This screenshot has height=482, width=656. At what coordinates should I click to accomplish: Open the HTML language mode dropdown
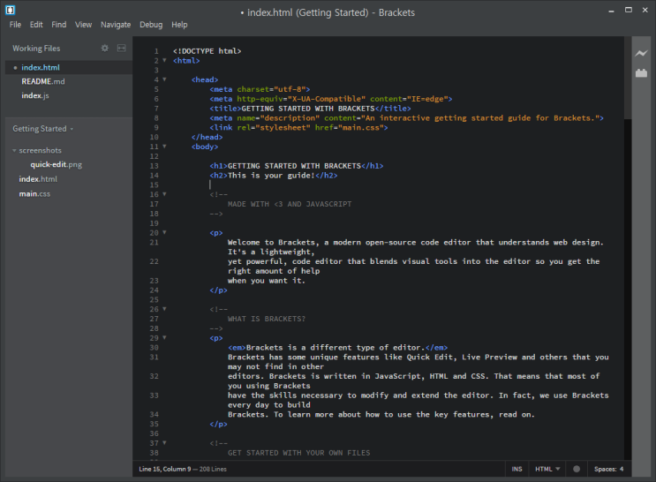tap(547, 469)
